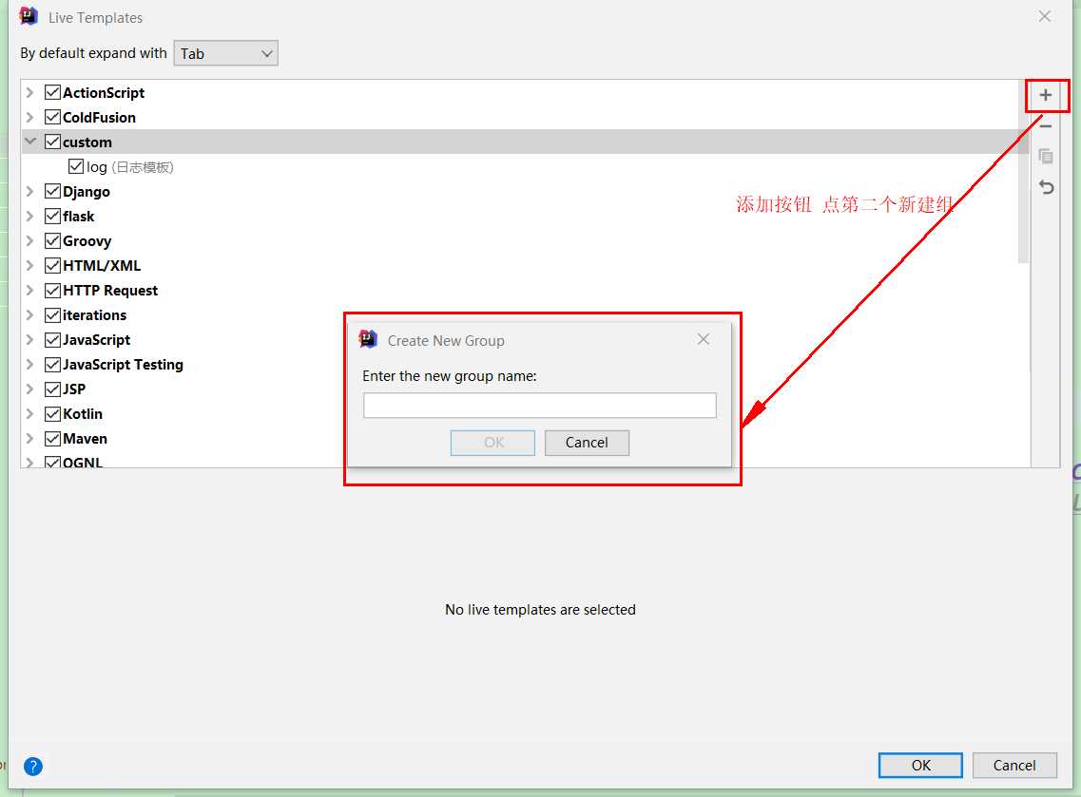1081x797 pixels.
Task: Click the template list vertical scrollbar
Action: pyautogui.click(x=1023, y=172)
